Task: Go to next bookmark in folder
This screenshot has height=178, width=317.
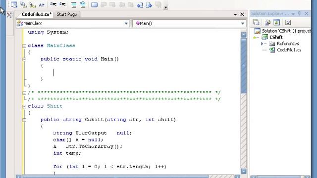Action: click(131, 4)
